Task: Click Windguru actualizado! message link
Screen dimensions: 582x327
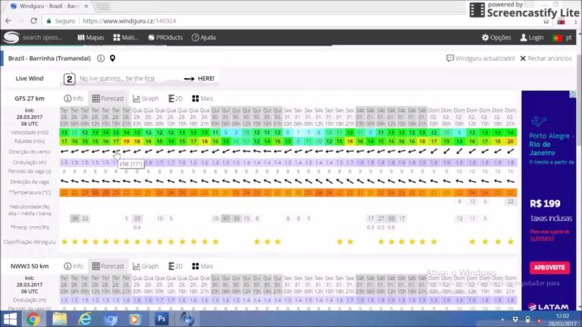Action: click(480, 58)
